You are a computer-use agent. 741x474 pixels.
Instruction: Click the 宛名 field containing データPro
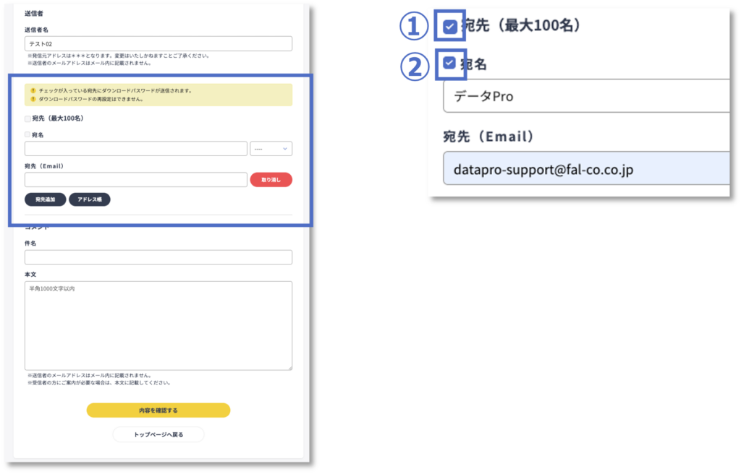pyautogui.click(x=586, y=96)
